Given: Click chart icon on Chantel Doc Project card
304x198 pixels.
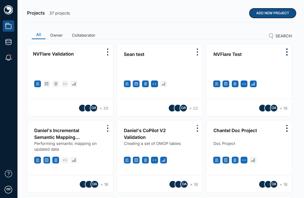Looking at the screenshot, I should (x=253, y=160).
